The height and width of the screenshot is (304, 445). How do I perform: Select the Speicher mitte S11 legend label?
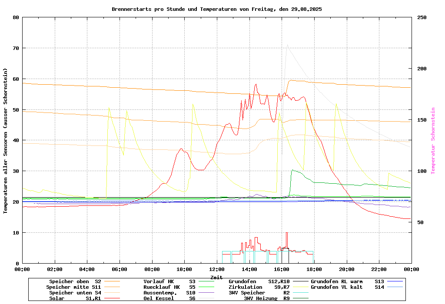point(73,287)
